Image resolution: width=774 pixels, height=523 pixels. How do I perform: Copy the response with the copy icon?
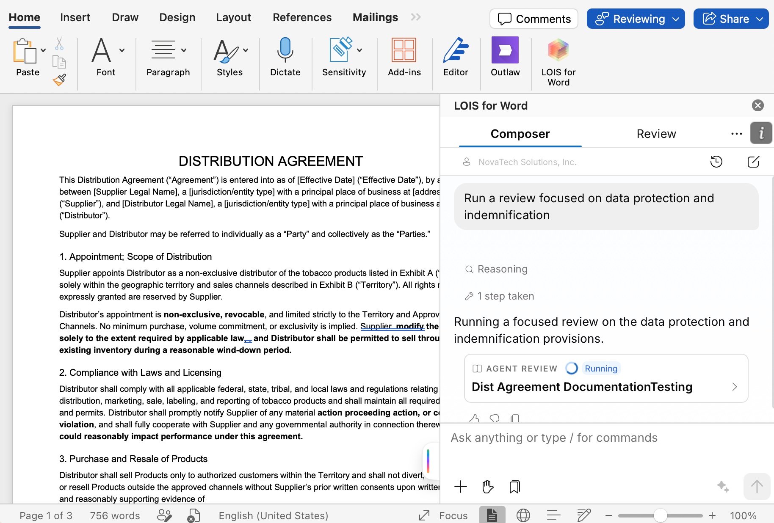[x=515, y=418]
